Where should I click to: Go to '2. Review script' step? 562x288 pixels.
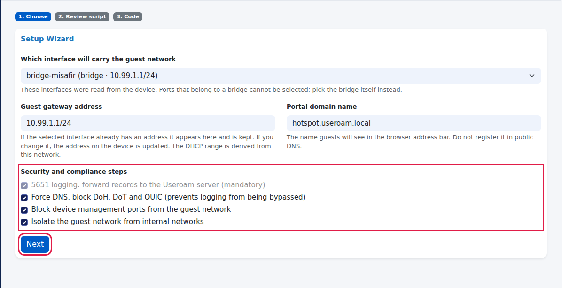[82, 16]
